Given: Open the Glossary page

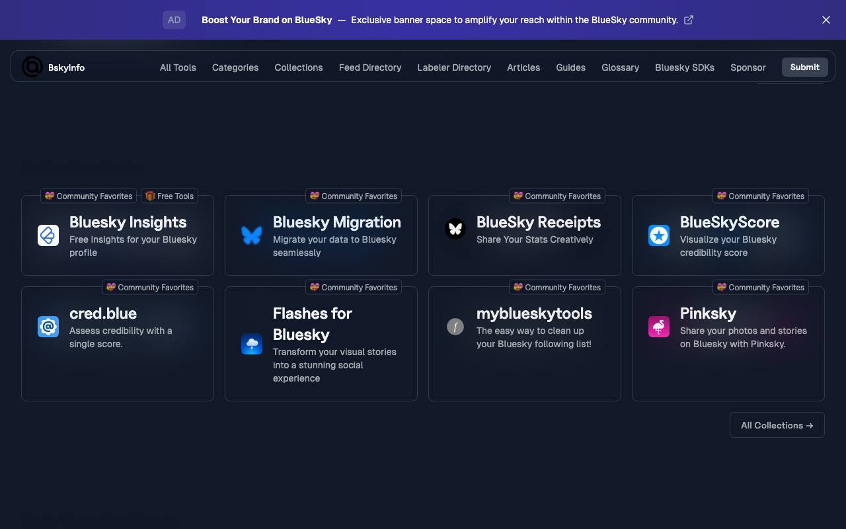Looking at the screenshot, I should 620,67.
